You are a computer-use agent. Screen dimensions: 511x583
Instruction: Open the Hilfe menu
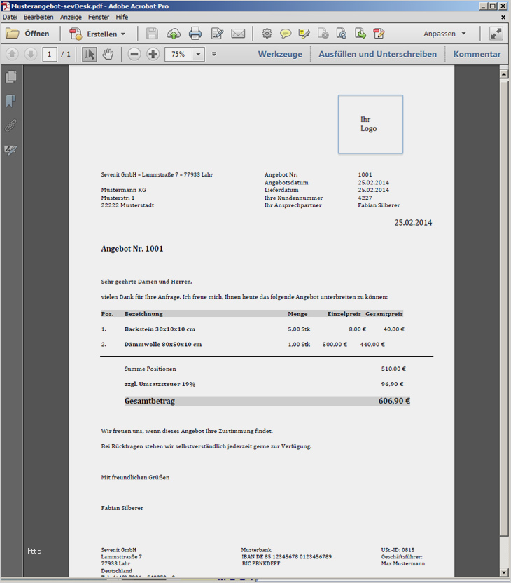point(122,17)
